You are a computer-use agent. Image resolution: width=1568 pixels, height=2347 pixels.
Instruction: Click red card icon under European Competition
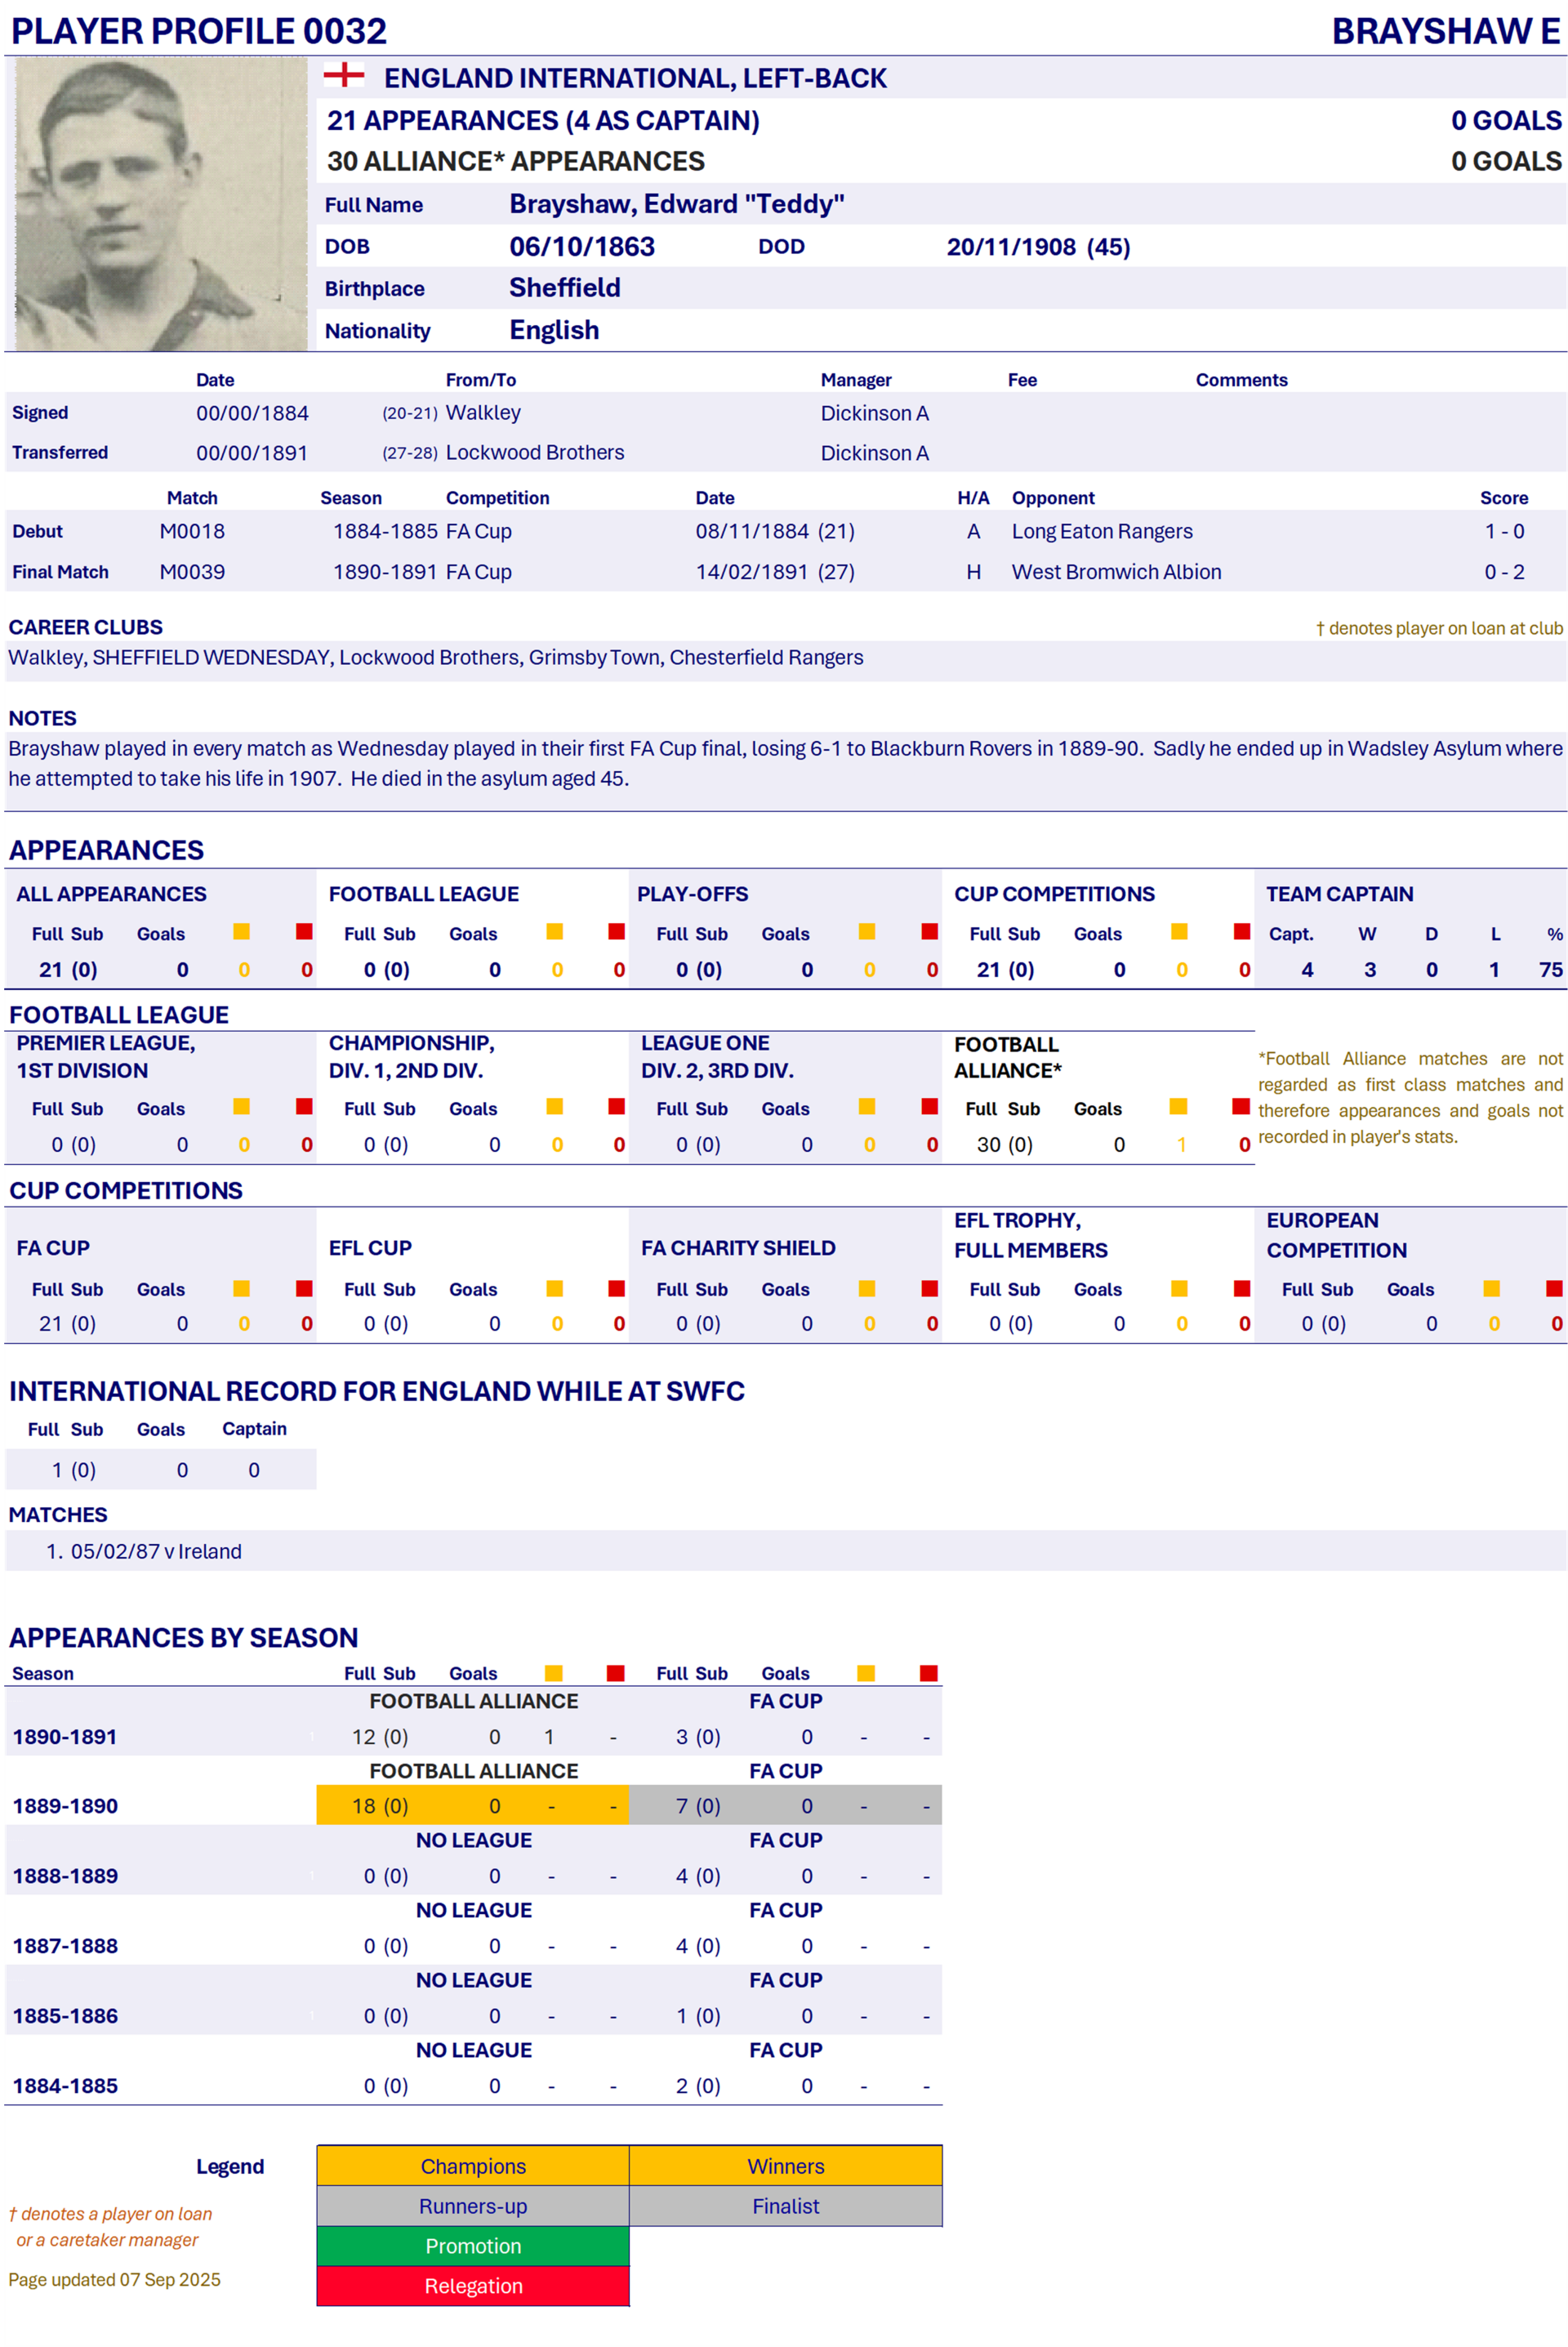(1554, 1288)
